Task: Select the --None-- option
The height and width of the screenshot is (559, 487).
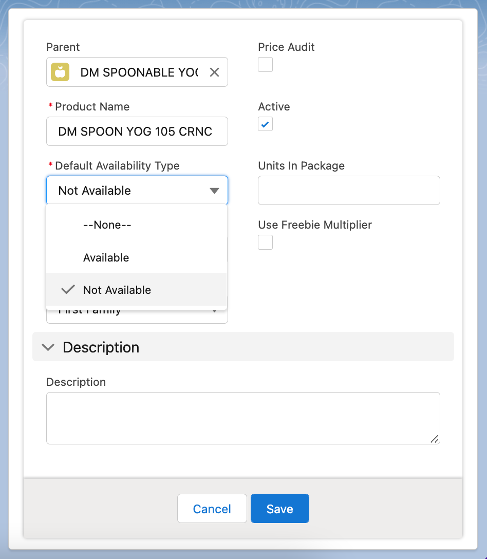Action: [x=107, y=225]
